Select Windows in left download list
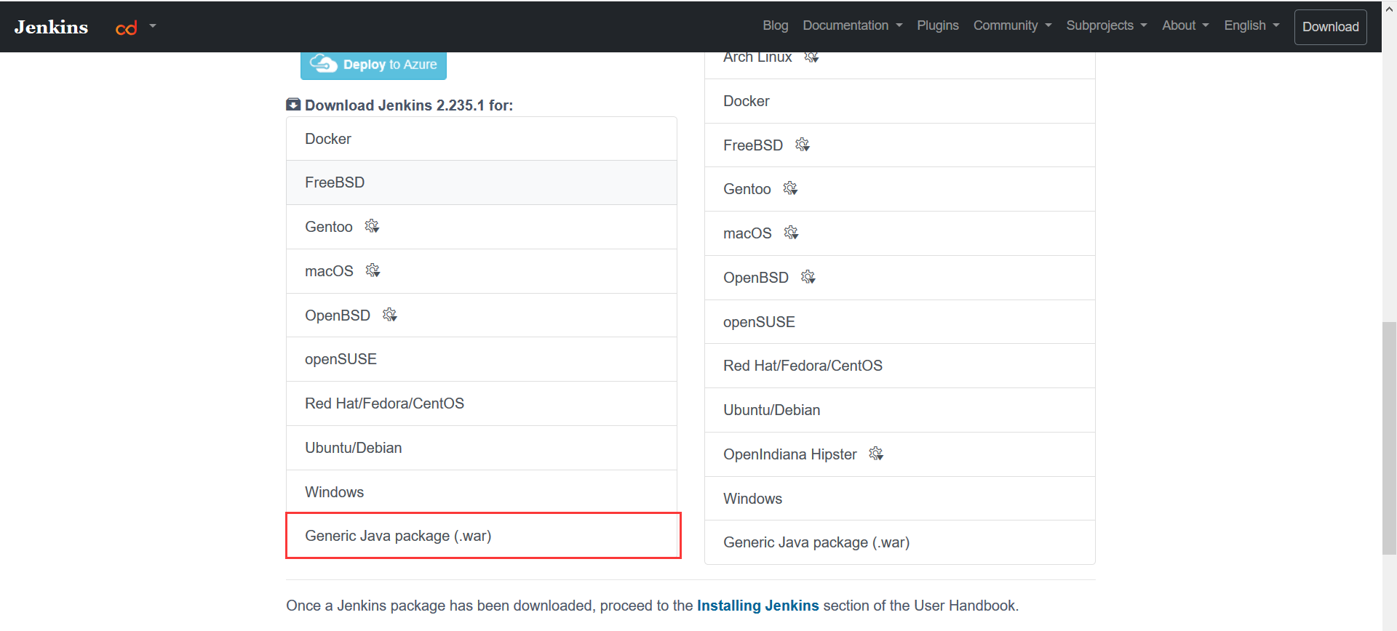Viewport: 1397px width, 631px height. 482,492
